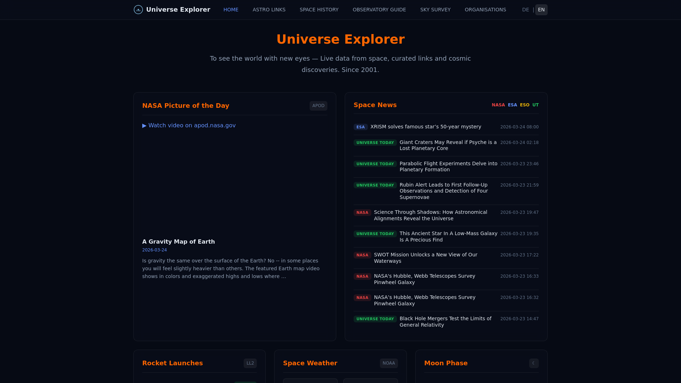Image resolution: width=681 pixels, height=383 pixels.
Task: Open 'A Gravity Map of Earth' title
Action: tap(178, 242)
